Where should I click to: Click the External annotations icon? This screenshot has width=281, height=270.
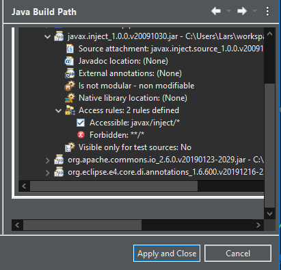70,73
